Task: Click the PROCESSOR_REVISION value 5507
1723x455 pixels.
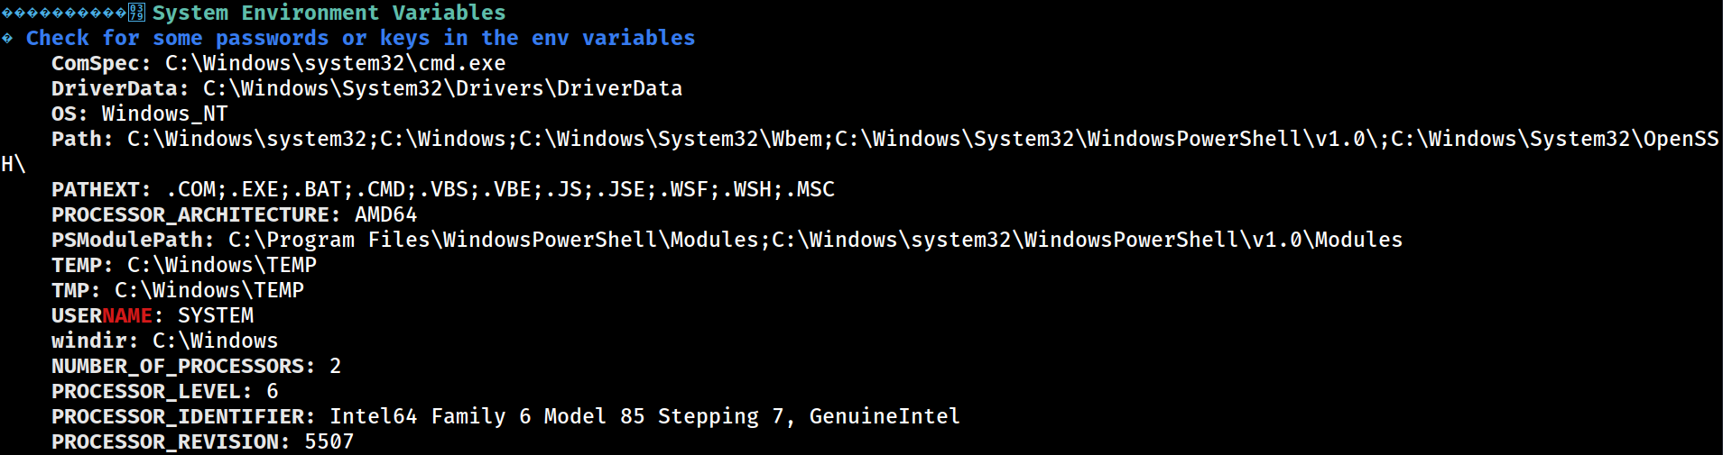Action: (x=329, y=441)
